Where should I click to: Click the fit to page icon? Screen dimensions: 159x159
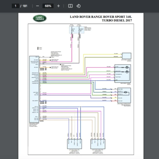point(70,6)
